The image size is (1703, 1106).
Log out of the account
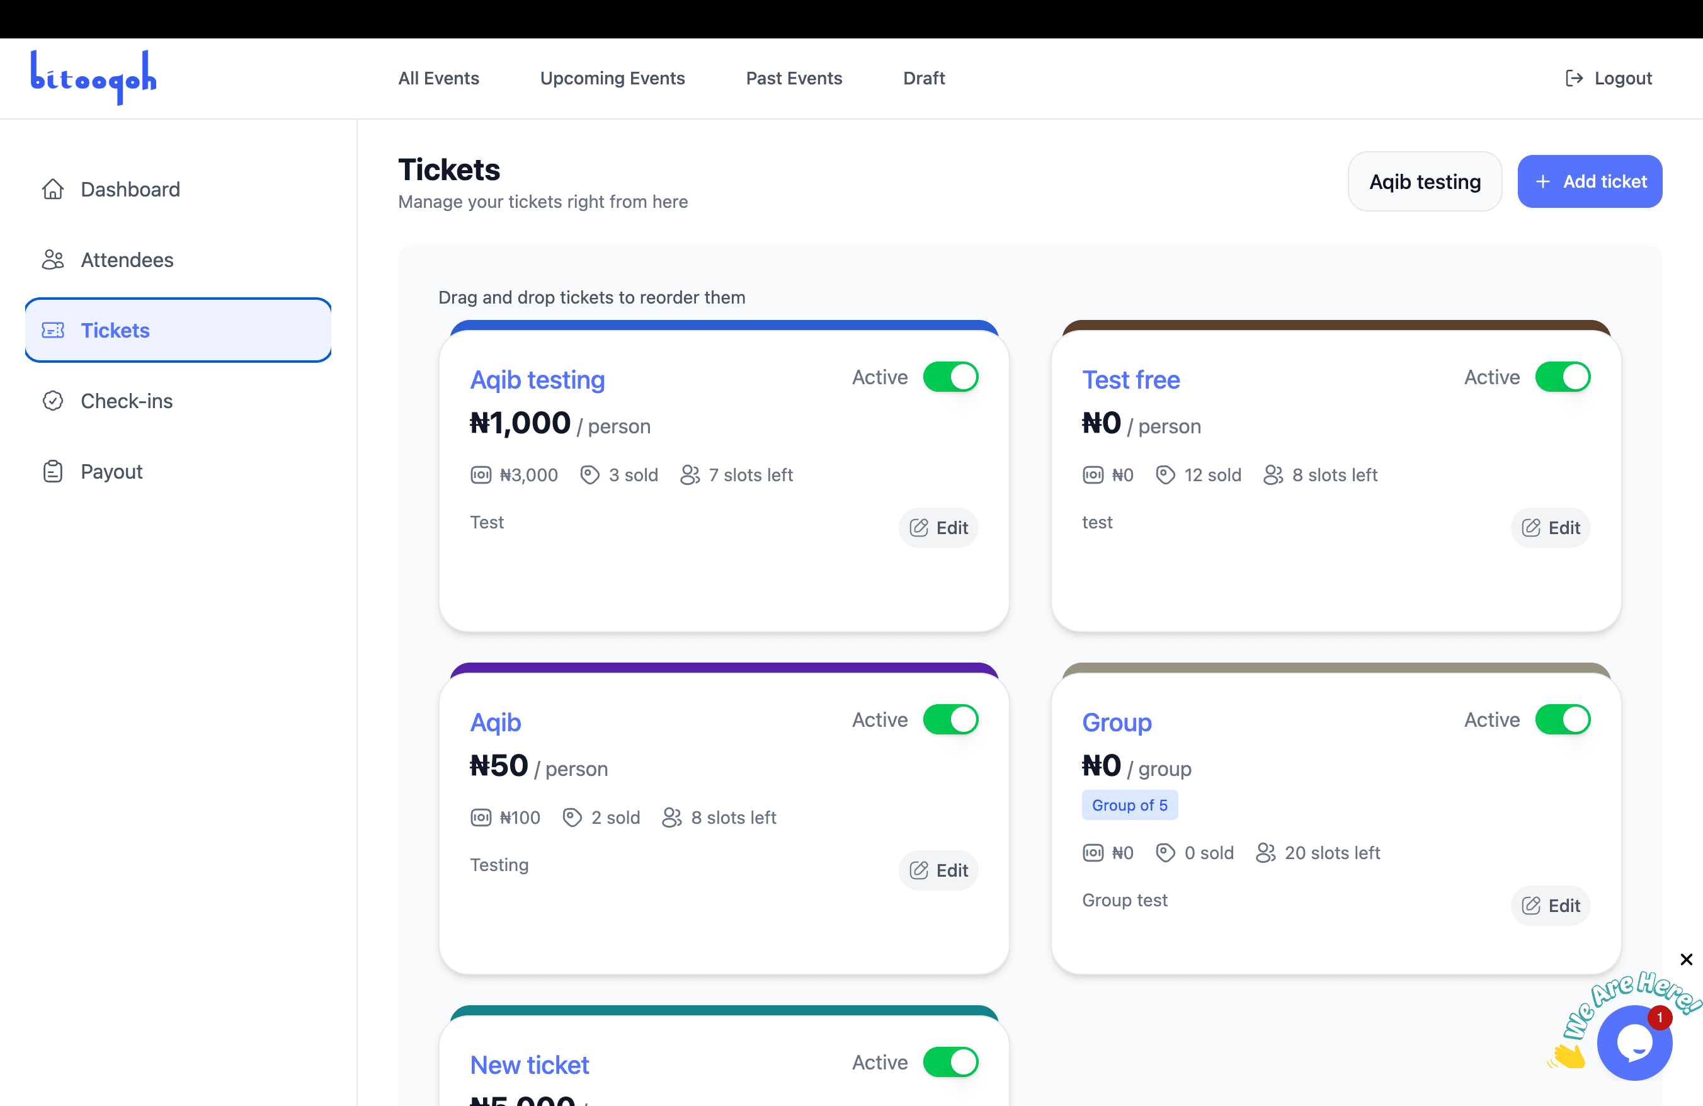tap(1609, 78)
